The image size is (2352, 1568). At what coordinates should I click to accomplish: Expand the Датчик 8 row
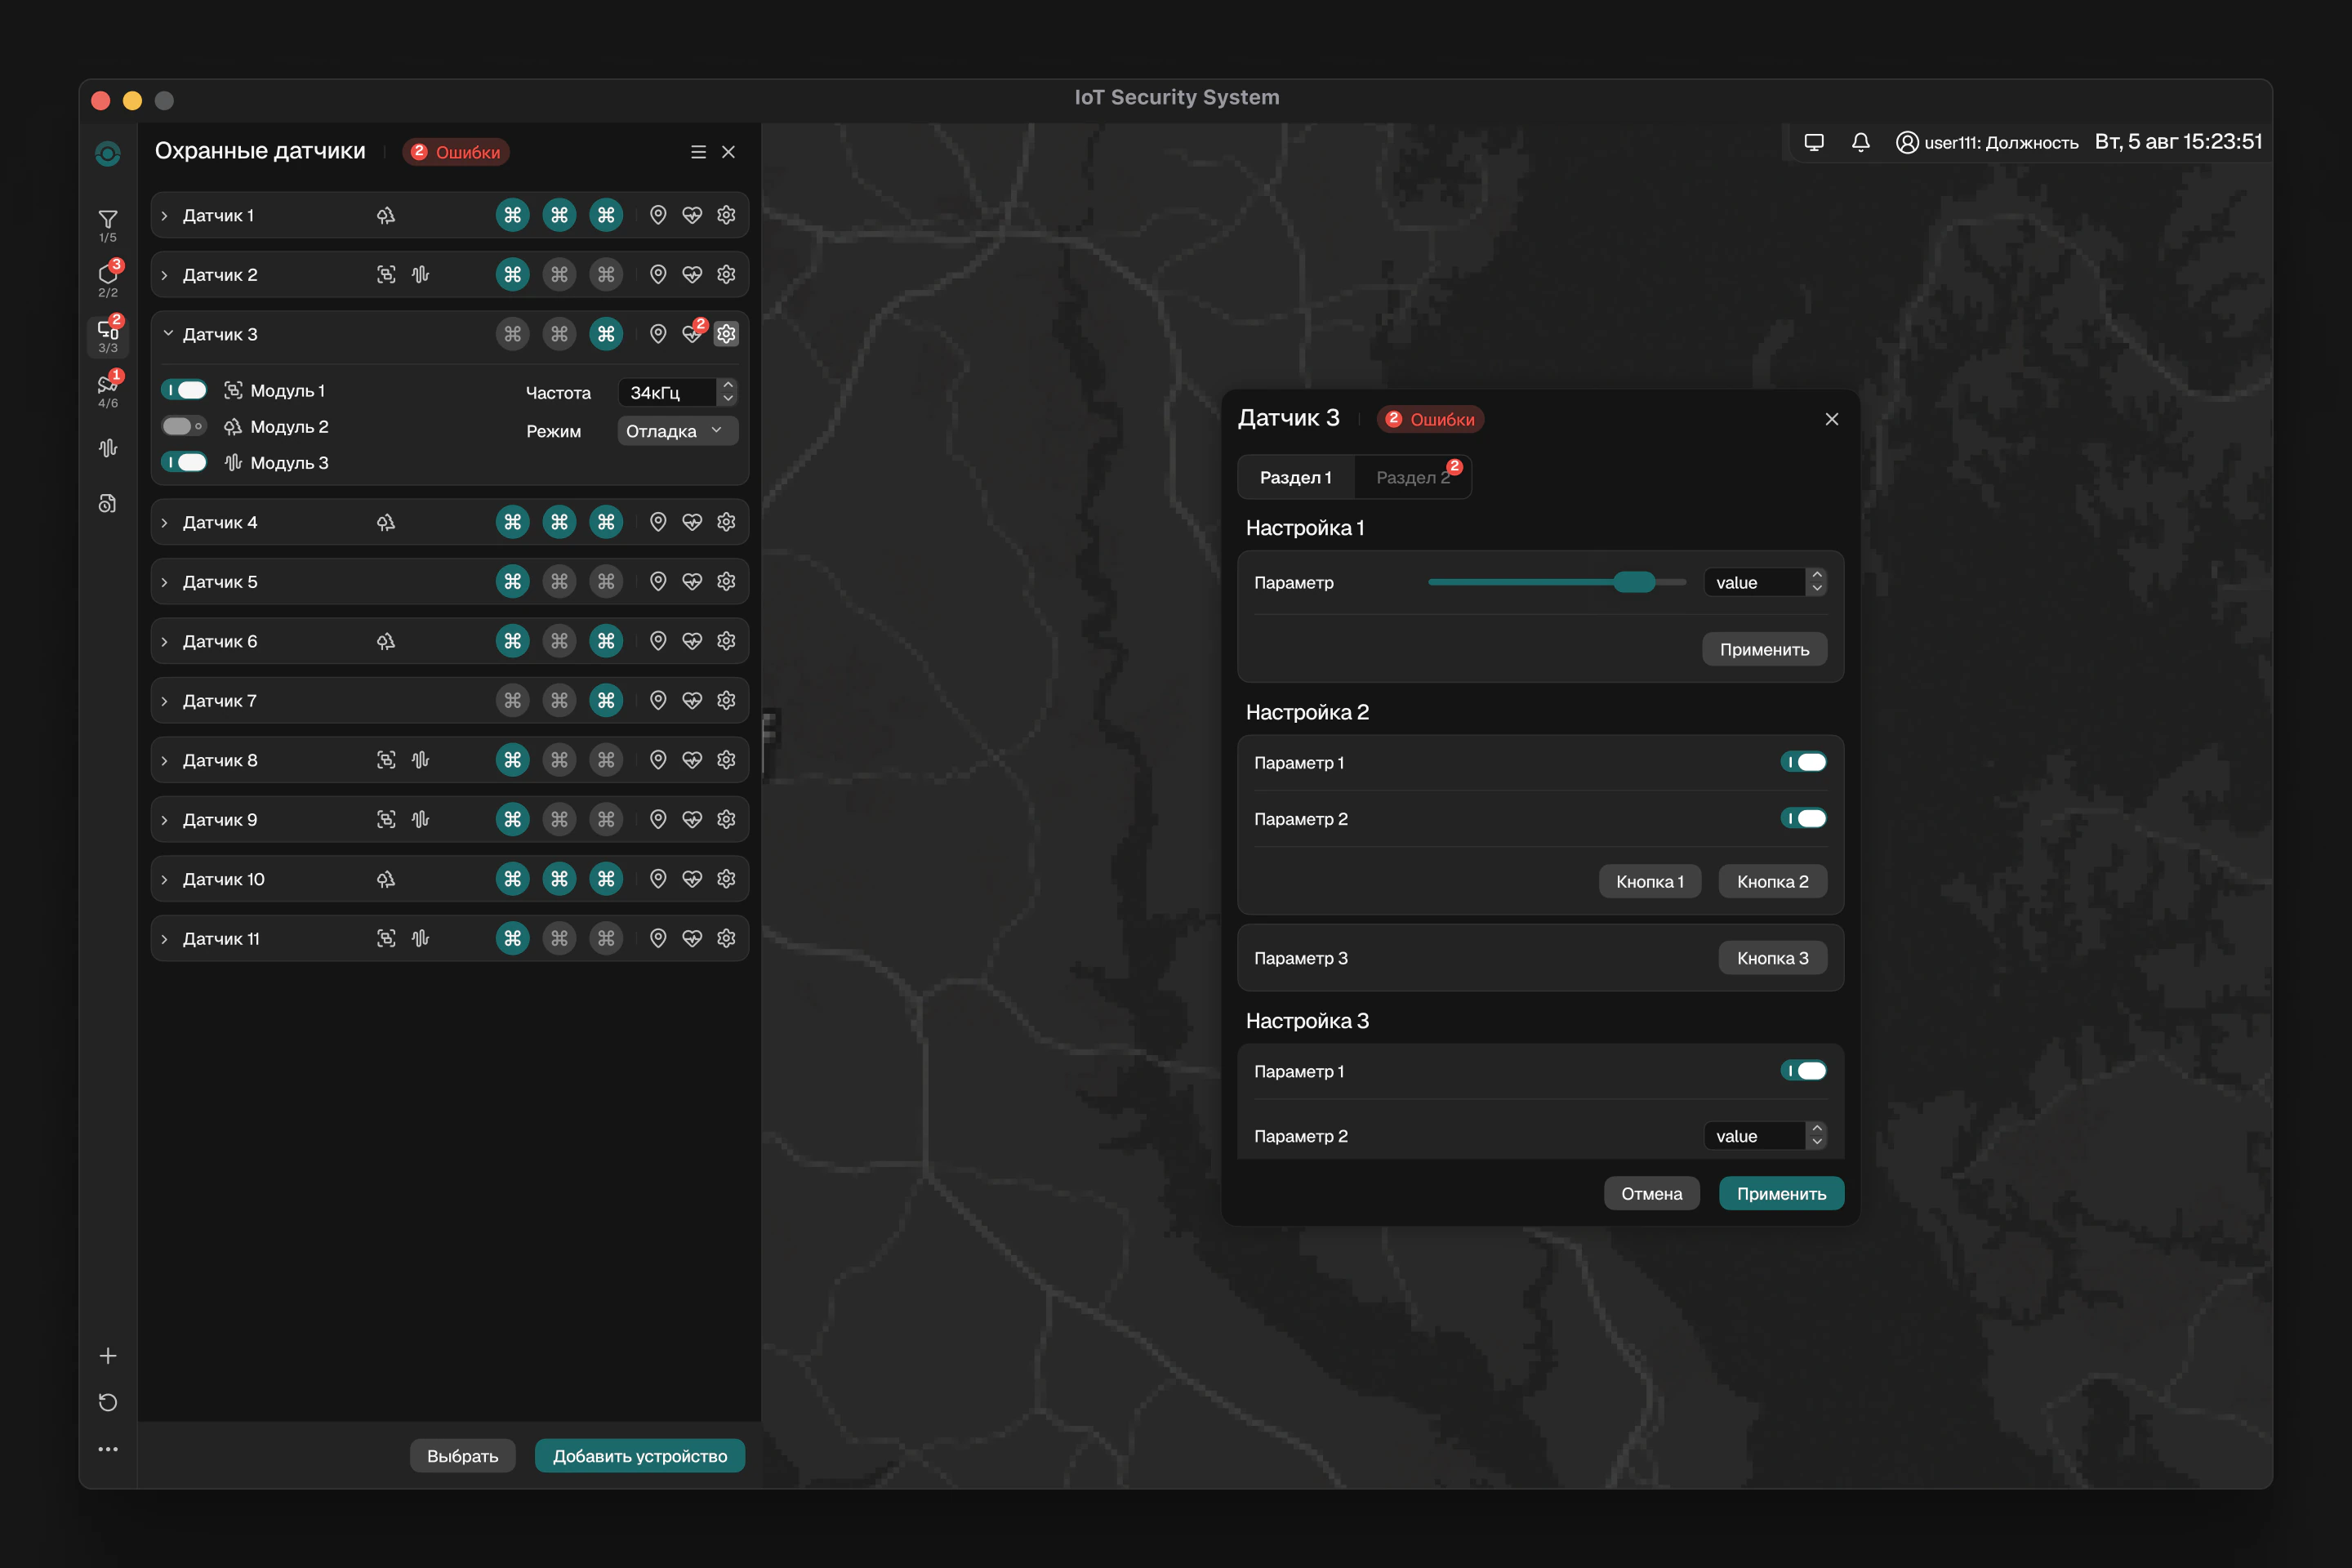165,761
